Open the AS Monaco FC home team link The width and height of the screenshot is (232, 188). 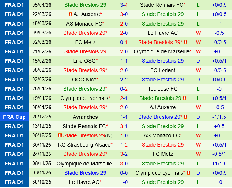85,24
